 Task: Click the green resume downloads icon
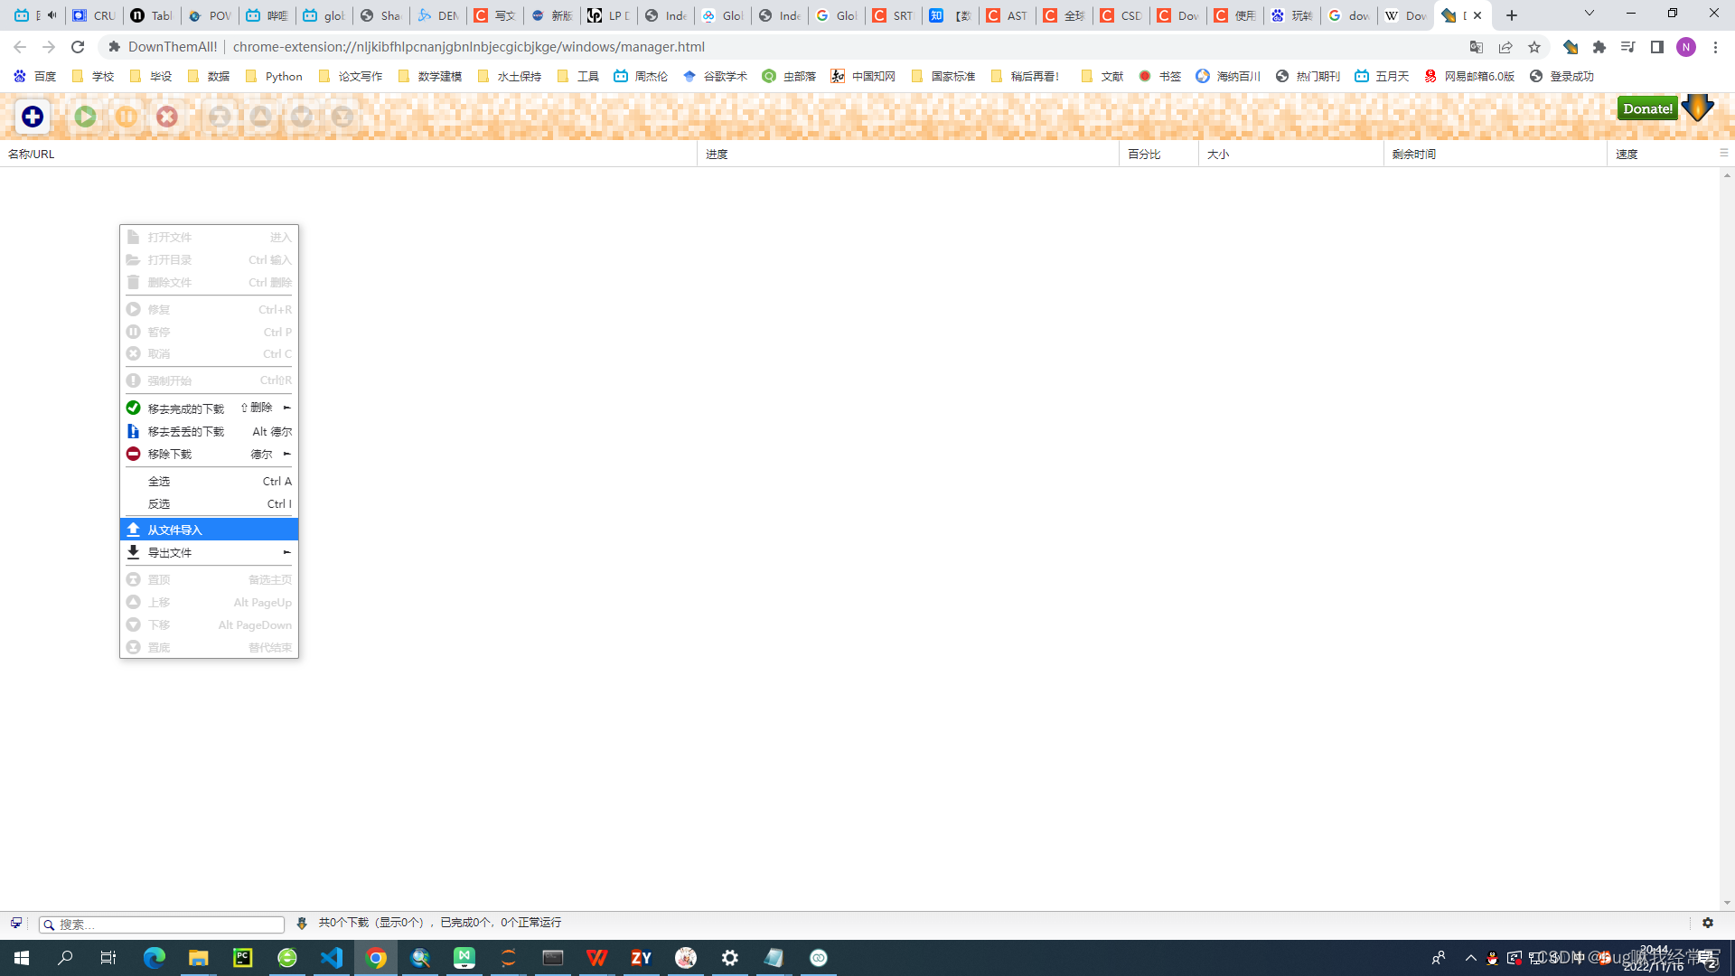(86, 117)
